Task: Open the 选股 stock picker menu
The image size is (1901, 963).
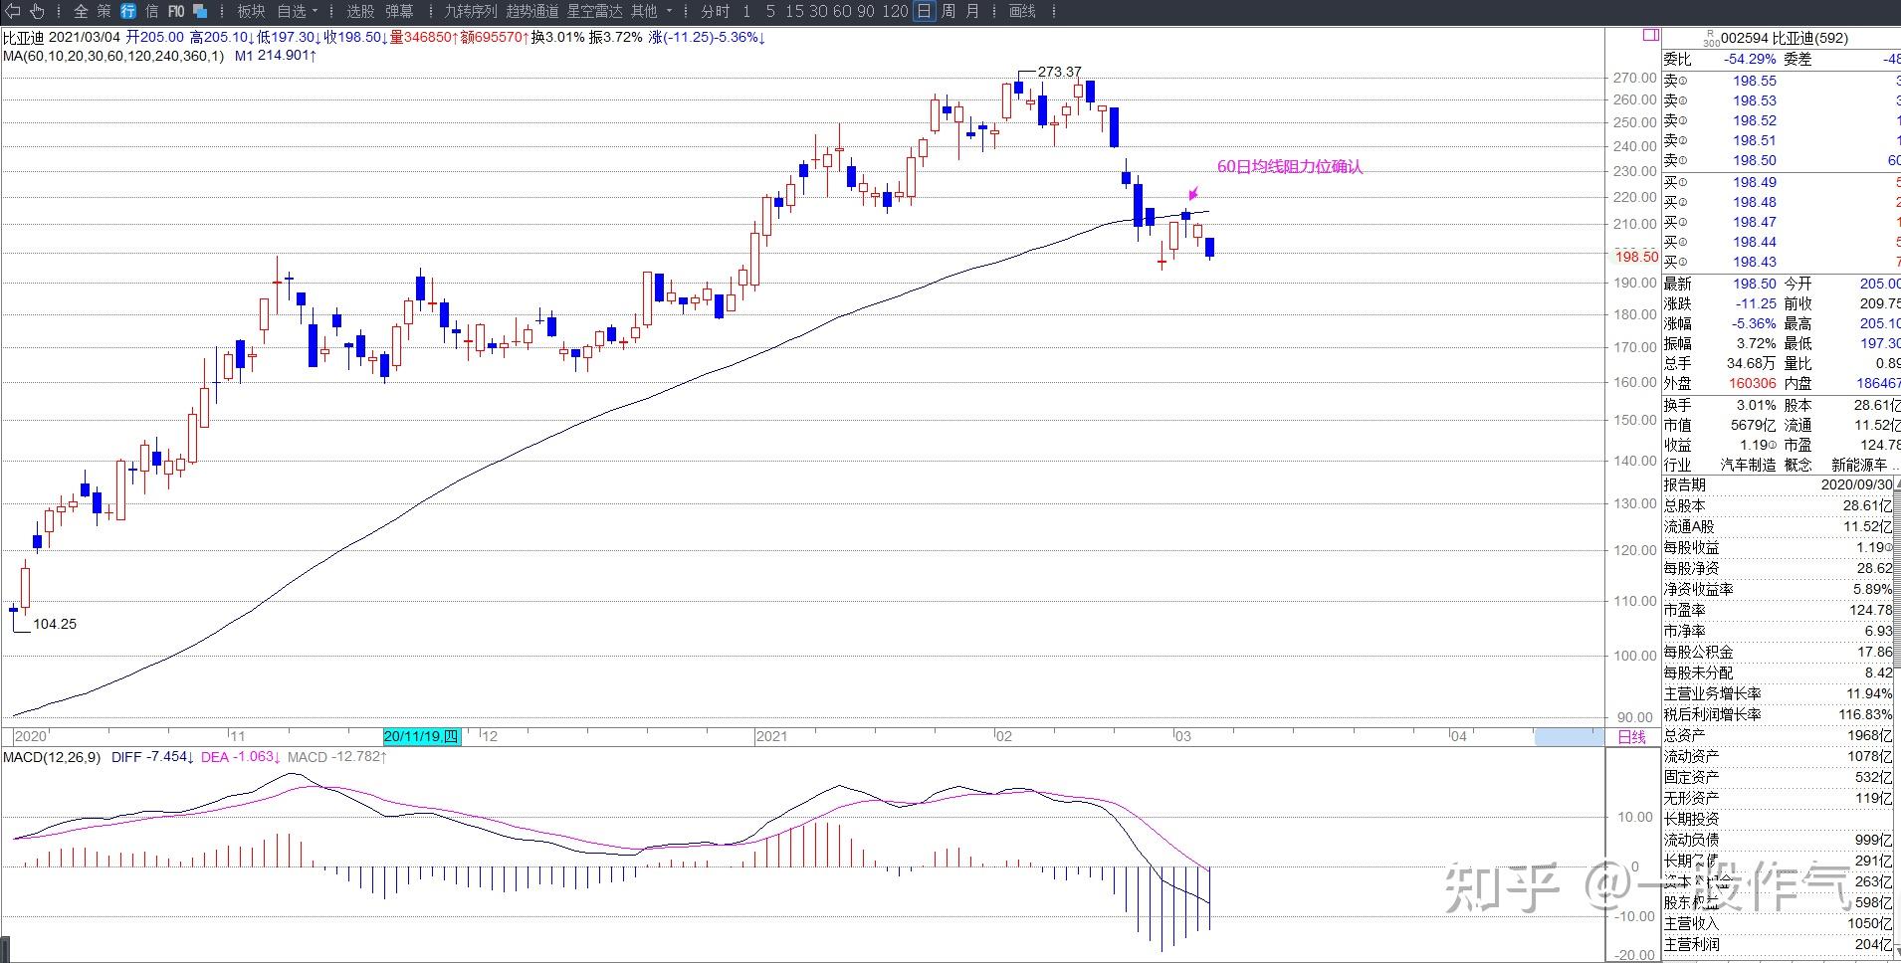Action: point(360,11)
